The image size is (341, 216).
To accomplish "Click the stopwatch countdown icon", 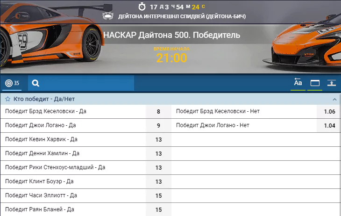I will click(142, 7).
